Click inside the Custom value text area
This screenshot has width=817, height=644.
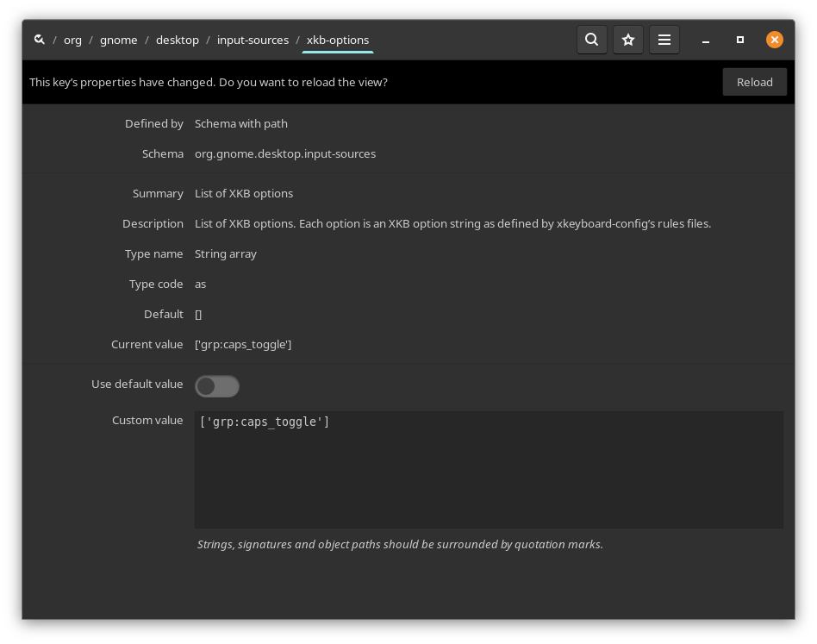pyautogui.click(x=489, y=470)
